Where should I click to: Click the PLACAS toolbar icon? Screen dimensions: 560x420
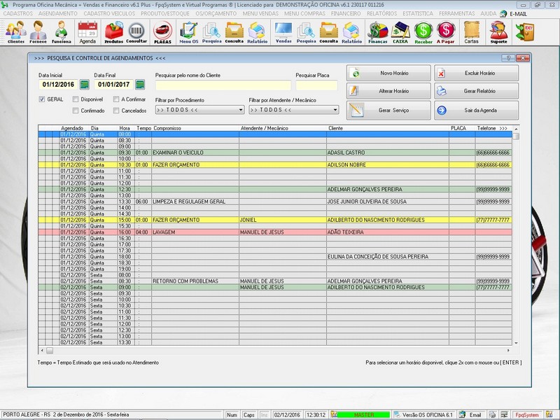coord(162,31)
